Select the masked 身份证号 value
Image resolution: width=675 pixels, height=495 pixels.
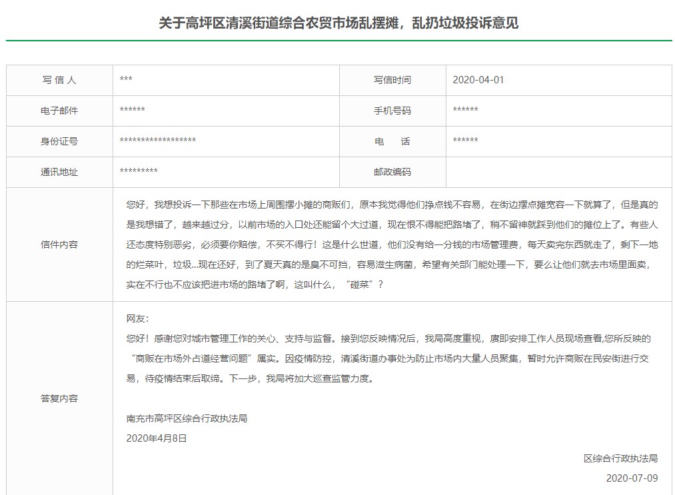tap(157, 141)
